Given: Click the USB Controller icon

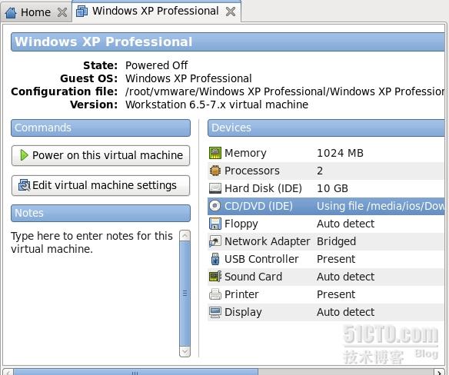Looking at the screenshot, I should [x=215, y=259].
